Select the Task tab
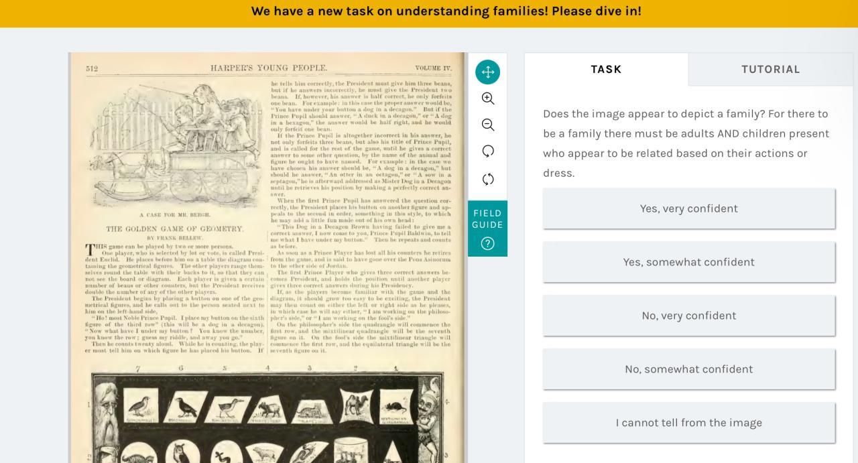The height and width of the screenshot is (463, 858). pos(606,69)
